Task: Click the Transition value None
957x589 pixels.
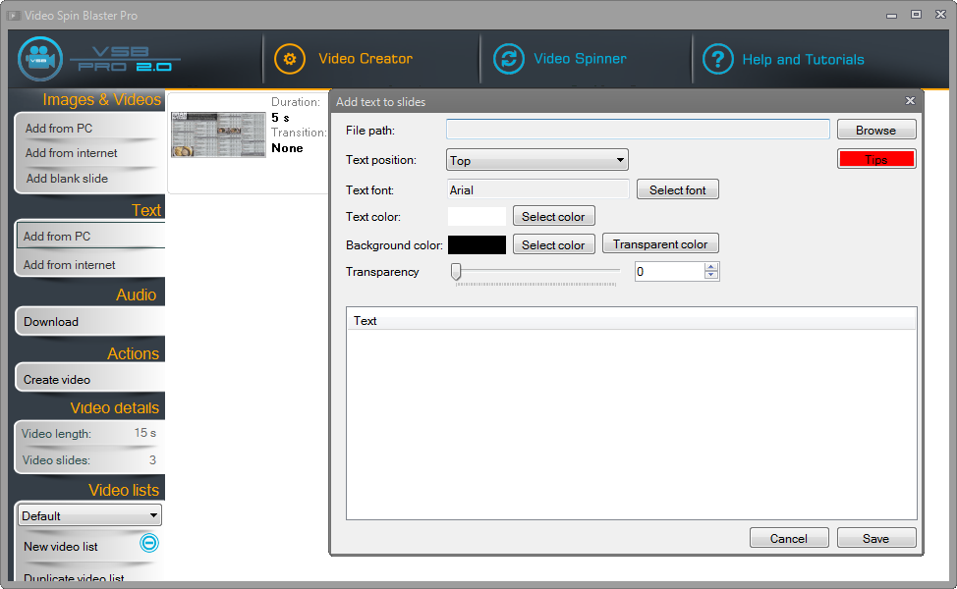Action: [x=288, y=148]
